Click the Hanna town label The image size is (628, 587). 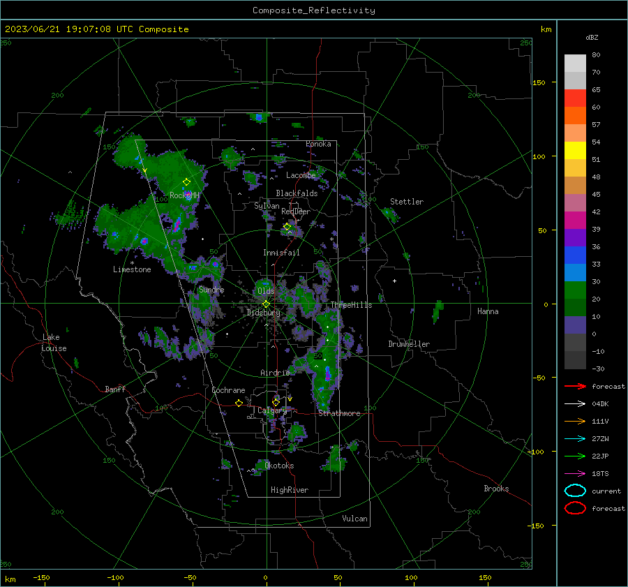point(488,311)
